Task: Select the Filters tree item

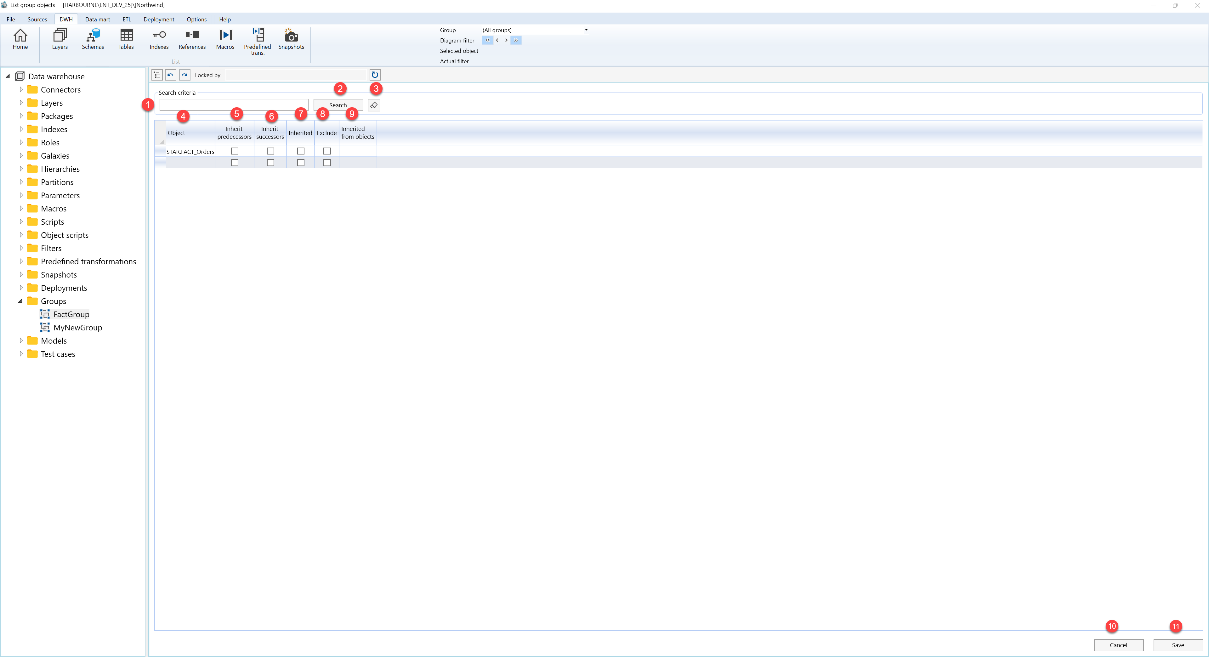Action: coord(51,248)
